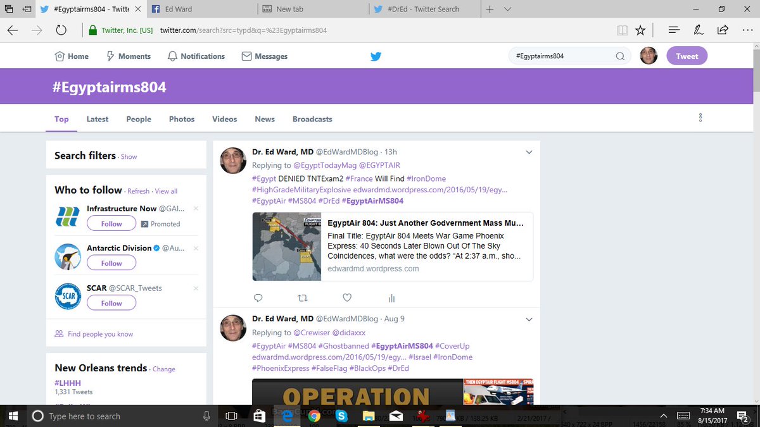
Task: Click the search magnifier icon in Twitter search box
Action: (620, 56)
